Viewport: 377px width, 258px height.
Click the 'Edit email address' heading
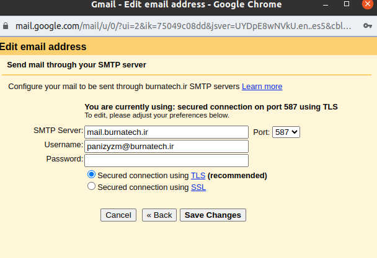(x=43, y=47)
